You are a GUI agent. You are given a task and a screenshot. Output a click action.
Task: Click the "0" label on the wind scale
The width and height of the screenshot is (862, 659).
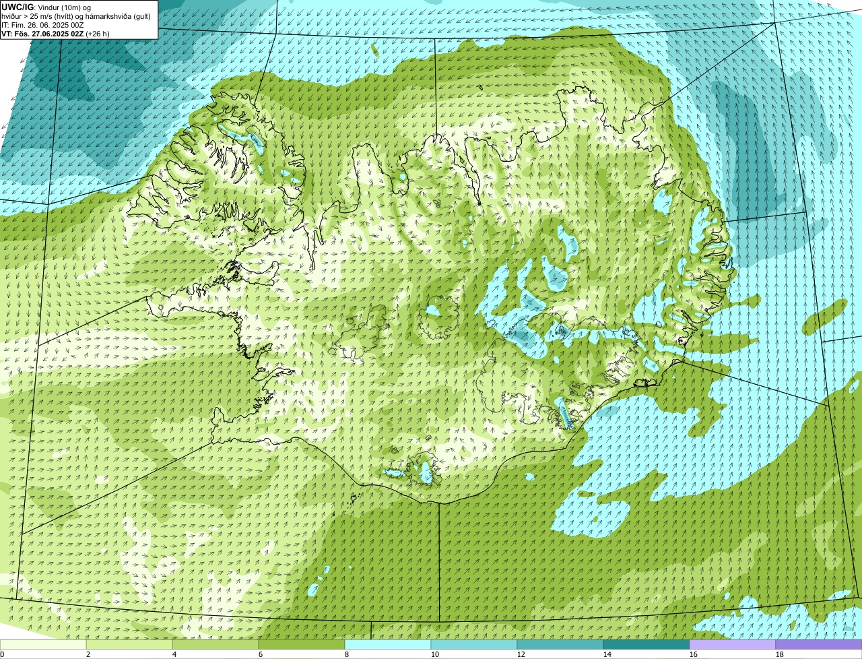pyautogui.click(x=2, y=654)
